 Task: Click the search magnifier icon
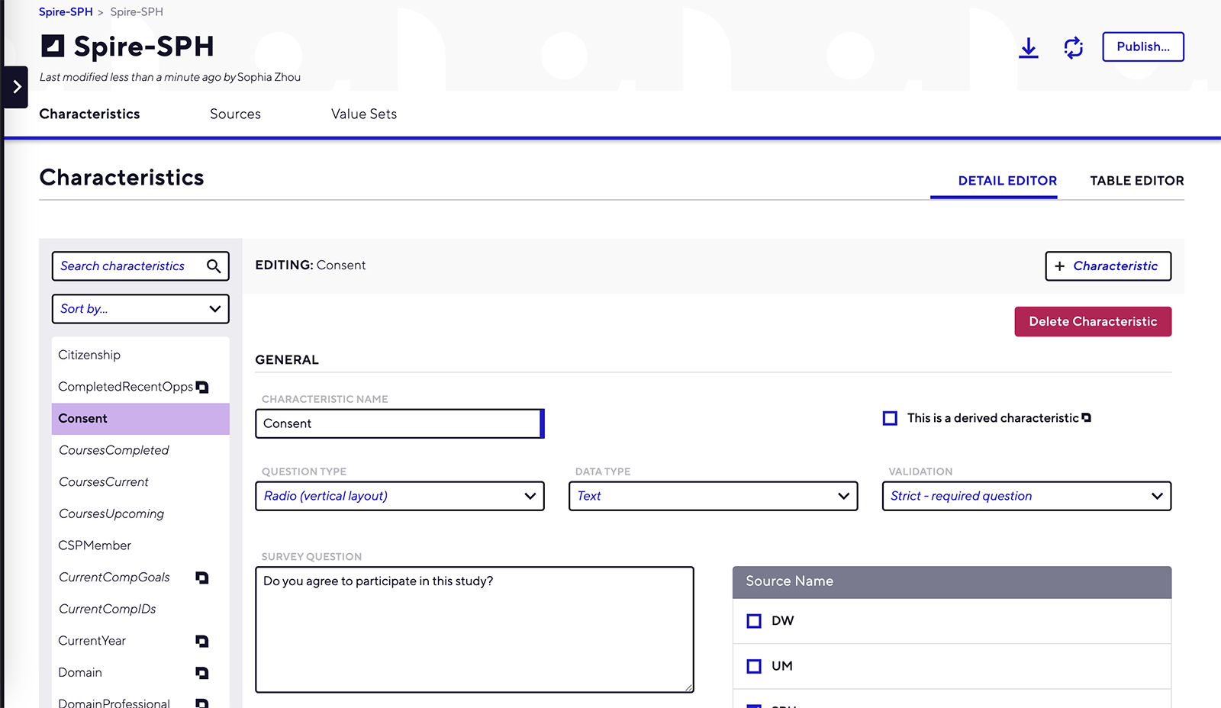214,266
